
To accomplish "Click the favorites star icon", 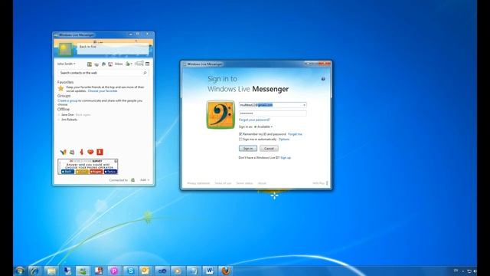I will [61, 89].
